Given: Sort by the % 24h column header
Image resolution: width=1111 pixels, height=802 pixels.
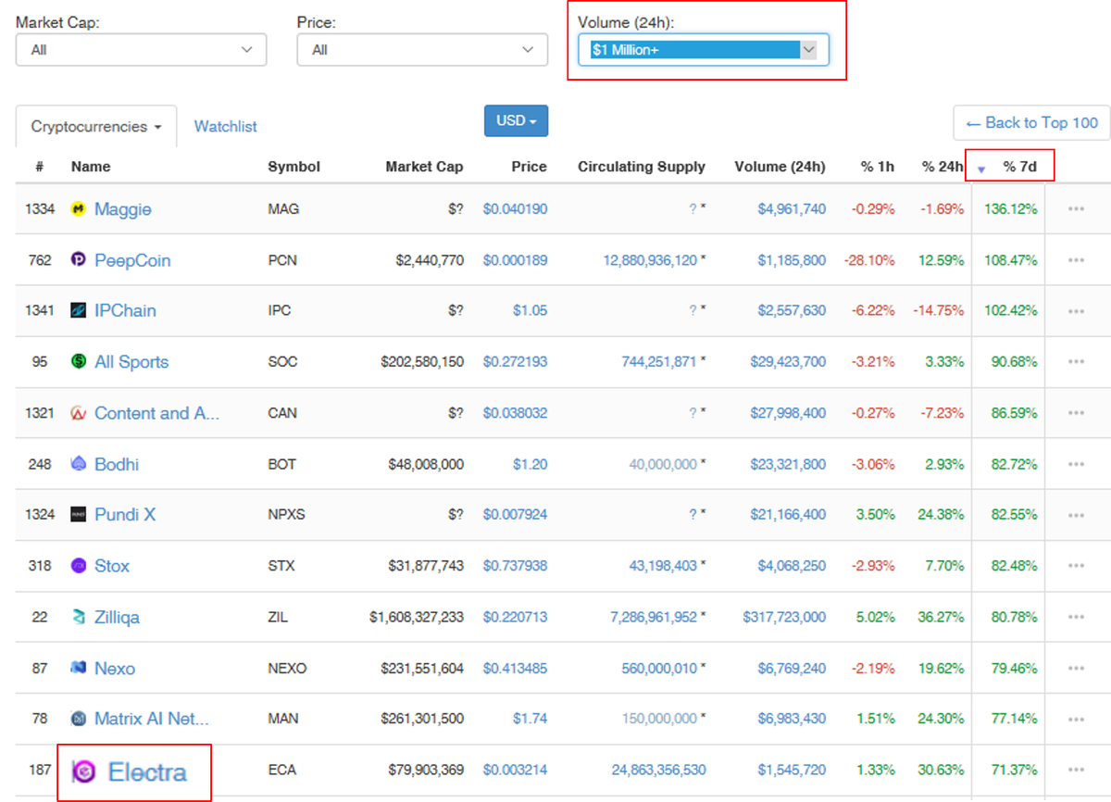Looking at the screenshot, I should [x=942, y=167].
